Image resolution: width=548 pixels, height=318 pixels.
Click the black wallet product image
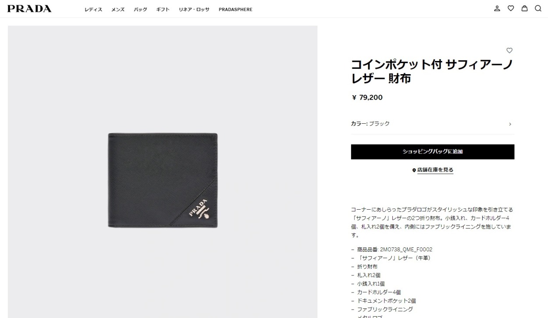(x=163, y=180)
